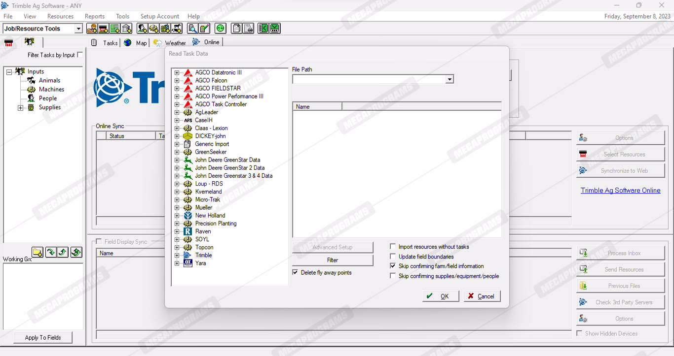Viewport: 674px width, 356px height.
Task: Open the File menu
Action: tap(8, 16)
